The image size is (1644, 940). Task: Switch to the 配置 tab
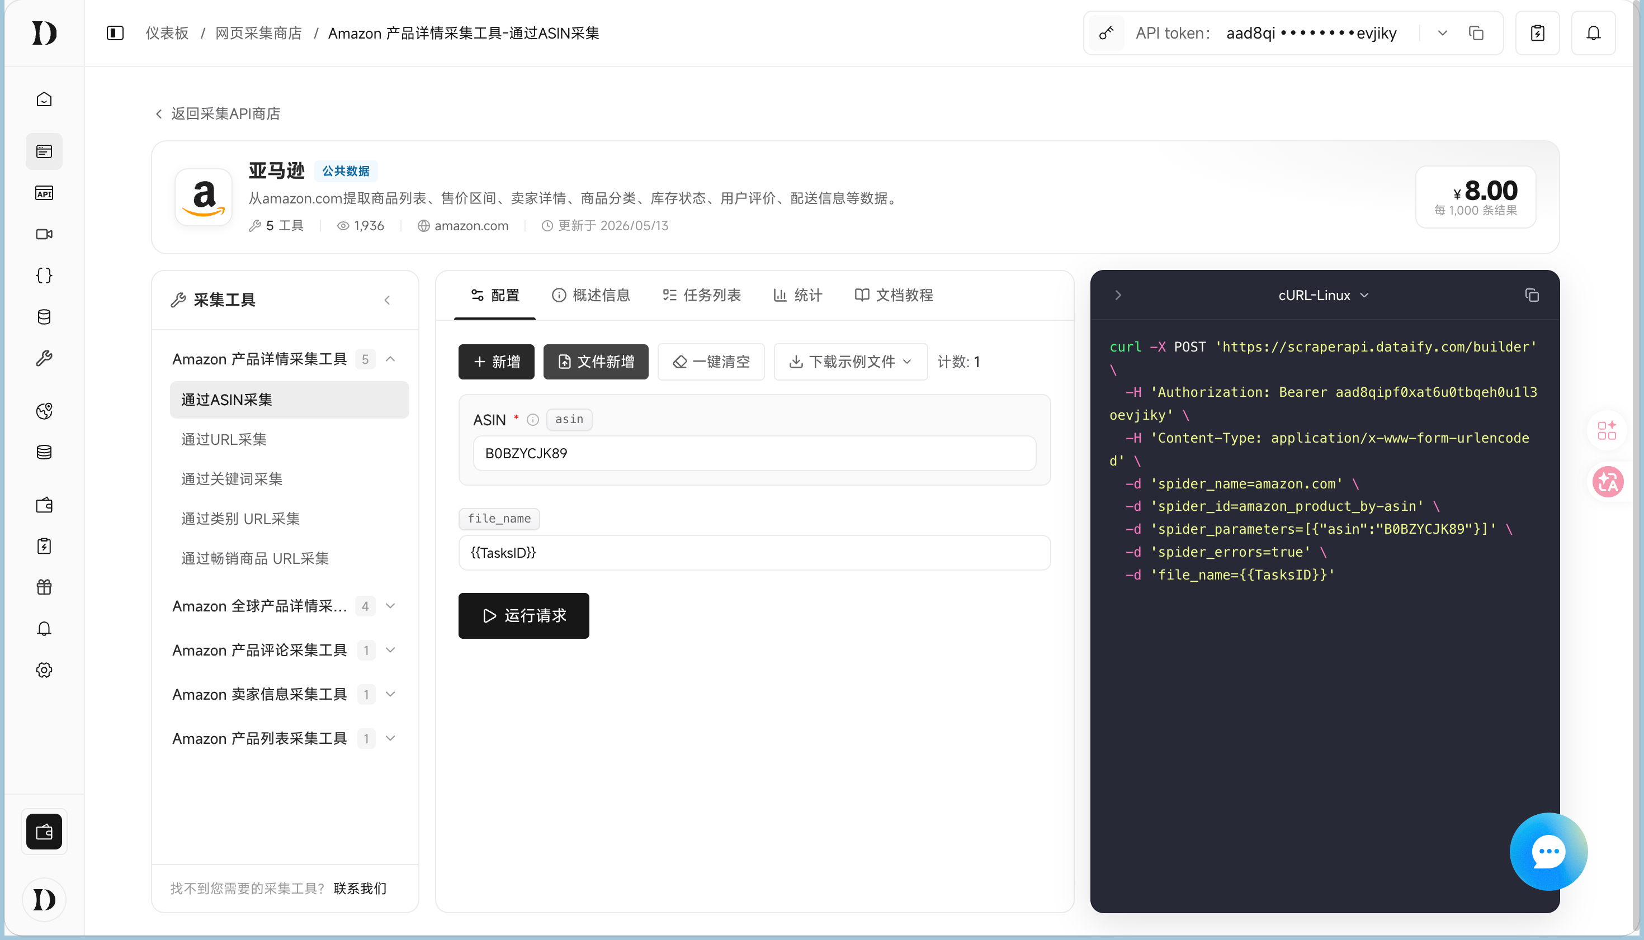(495, 295)
